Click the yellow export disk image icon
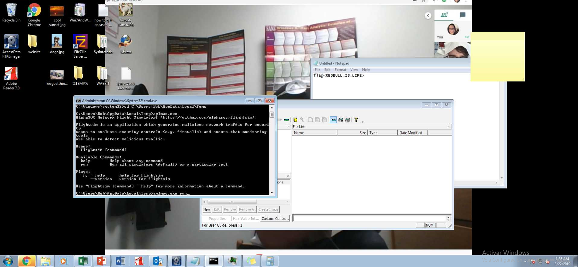 coord(295,120)
